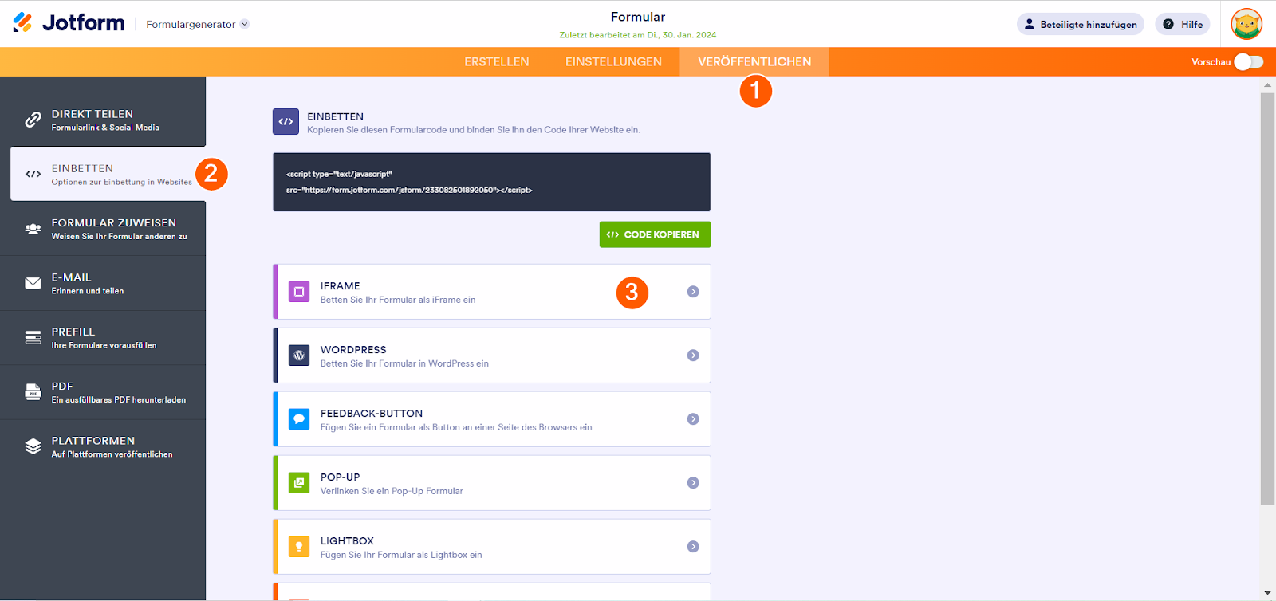This screenshot has height=601, width=1276.
Task: Click the 'Kopieren Sie diesen Formularcode' description
Action: pos(474,130)
